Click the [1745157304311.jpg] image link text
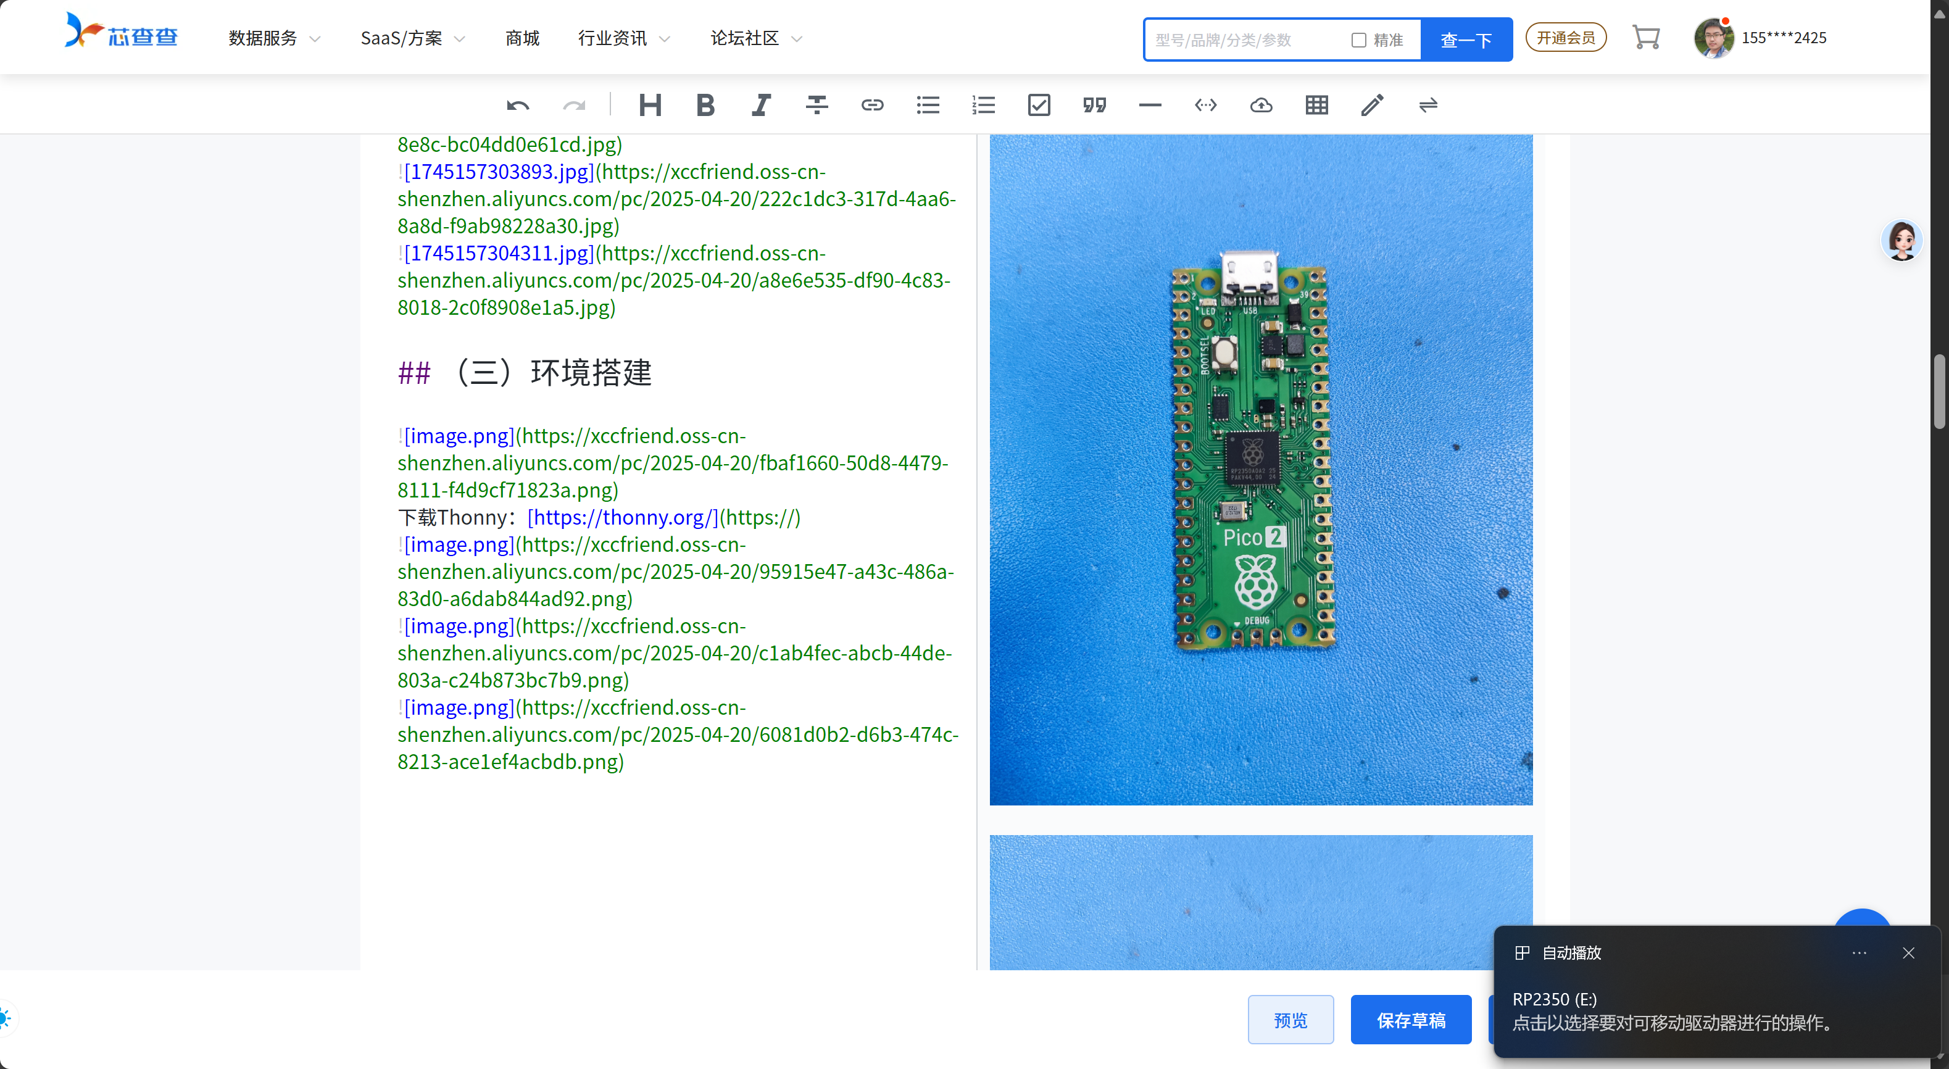This screenshot has width=1949, height=1069. coord(499,252)
